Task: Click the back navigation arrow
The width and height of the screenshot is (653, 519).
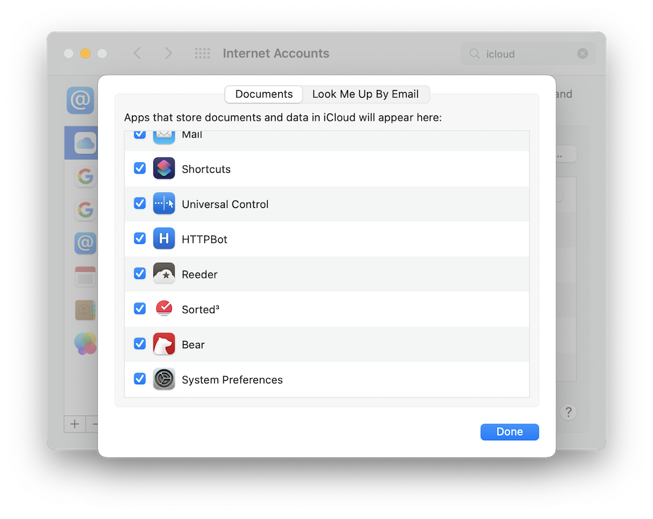Action: click(137, 53)
